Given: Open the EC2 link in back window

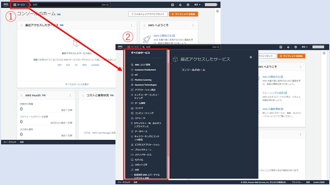Looking at the screenshot, I should 68,65.
